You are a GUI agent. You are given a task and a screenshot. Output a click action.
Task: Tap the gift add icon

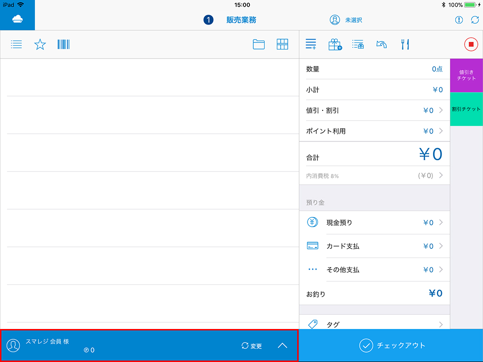[x=335, y=44]
